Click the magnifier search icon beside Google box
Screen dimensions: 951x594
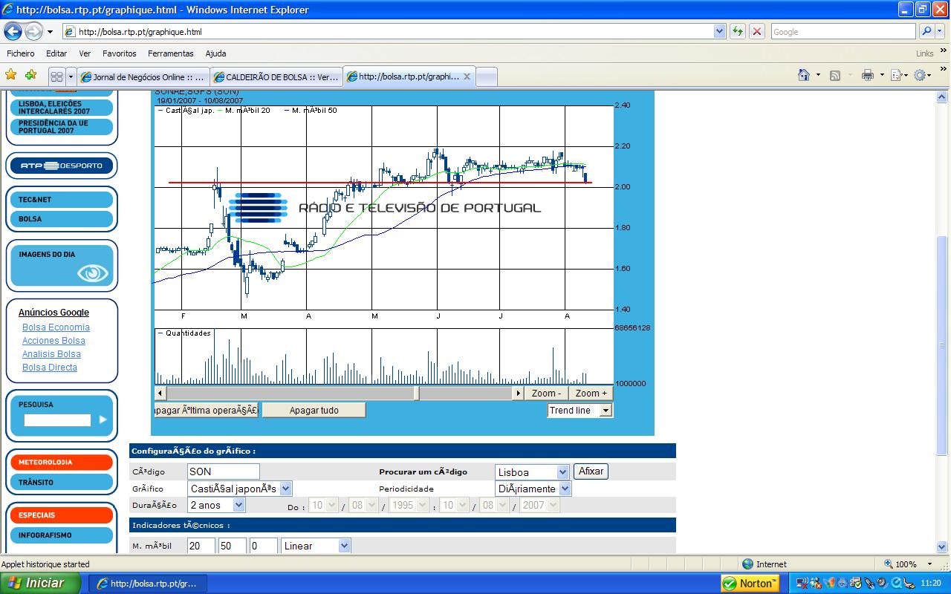click(x=926, y=31)
